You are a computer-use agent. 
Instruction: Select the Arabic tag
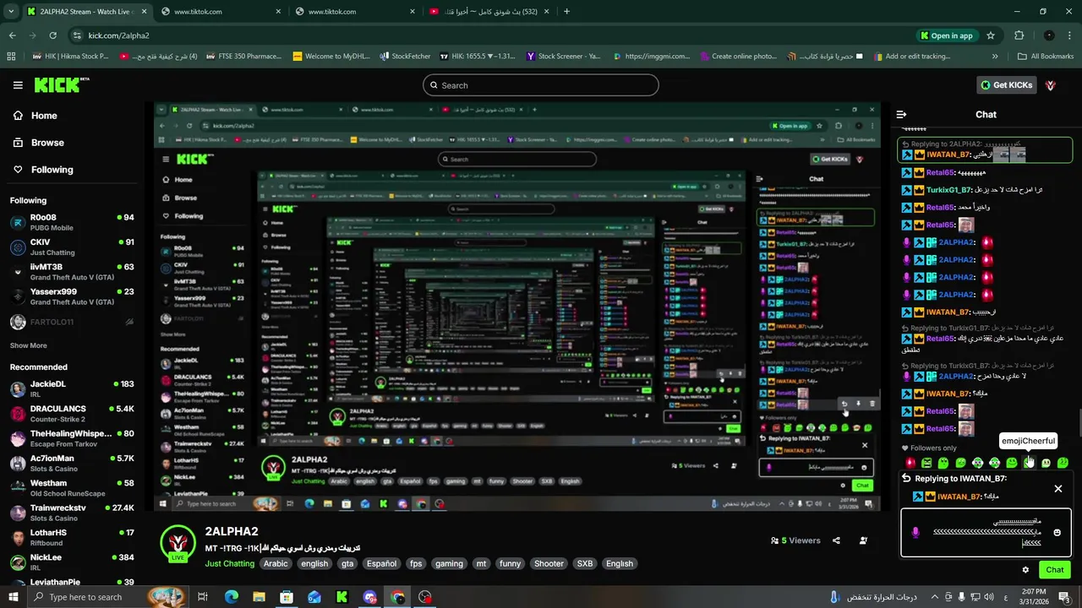[x=276, y=563]
